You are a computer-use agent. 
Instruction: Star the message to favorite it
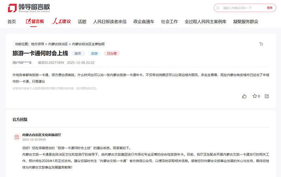[x=255, y=96]
